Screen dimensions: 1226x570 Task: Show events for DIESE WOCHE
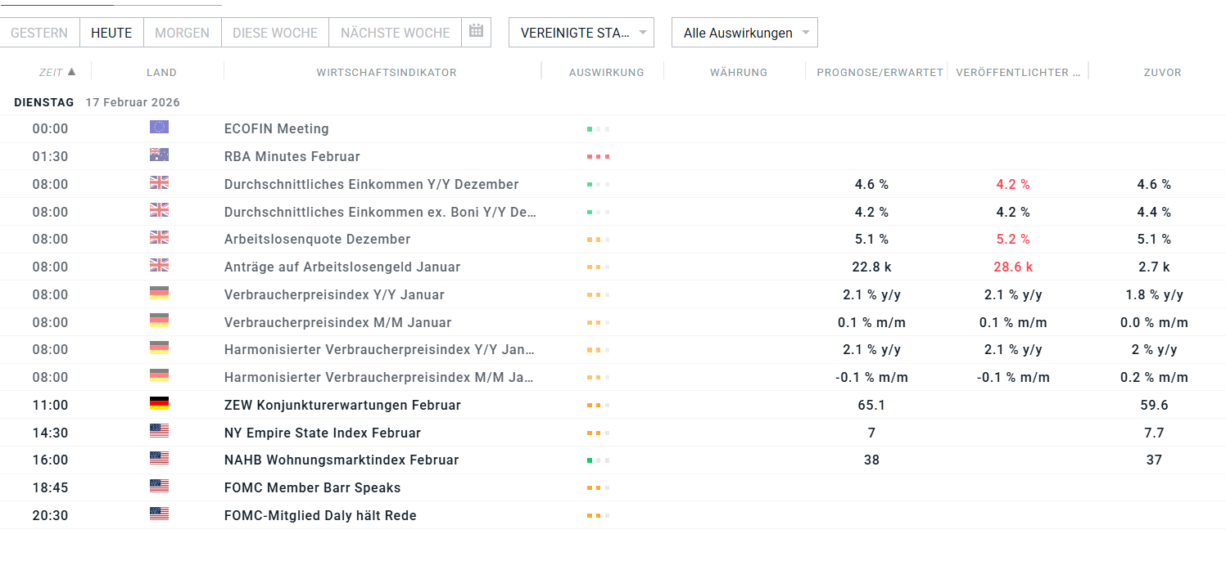(x=275, y=33)
